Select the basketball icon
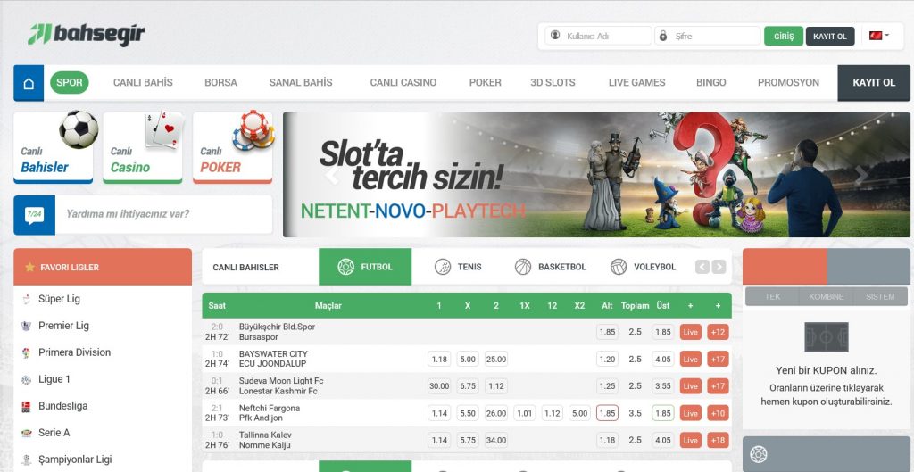The height and width of the screenshot is (472, 914). 523,267
